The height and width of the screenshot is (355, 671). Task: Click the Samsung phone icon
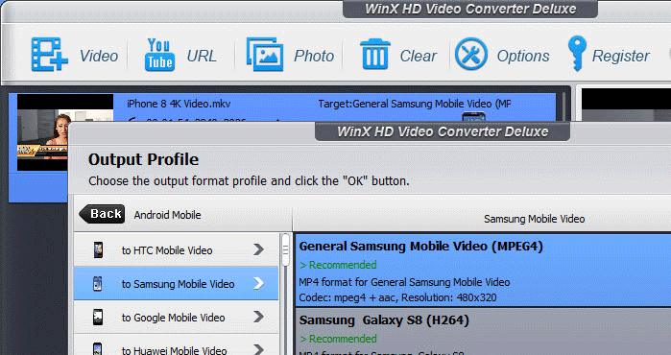[x=98, y=284]
